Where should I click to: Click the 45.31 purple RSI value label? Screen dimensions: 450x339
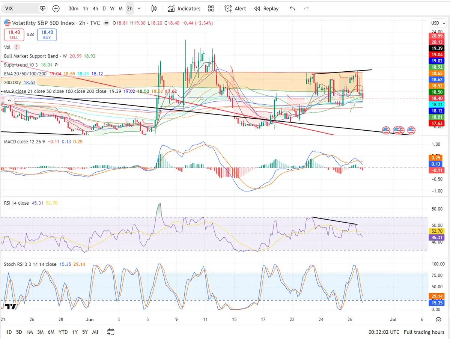pos(437,237)
